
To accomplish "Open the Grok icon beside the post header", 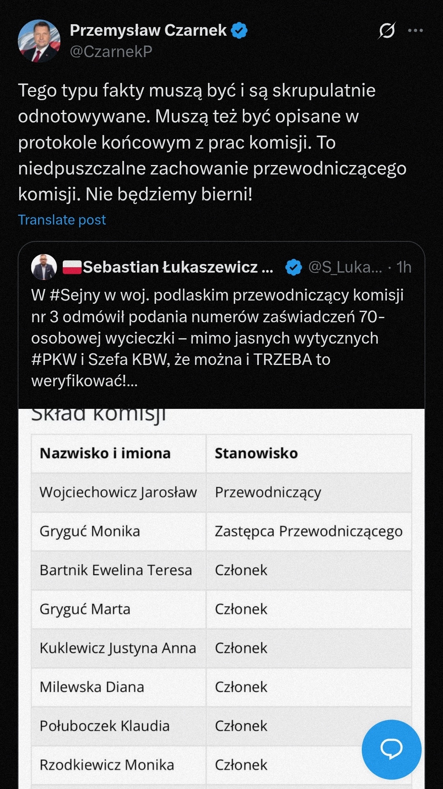I will click(x=387, y=30).
